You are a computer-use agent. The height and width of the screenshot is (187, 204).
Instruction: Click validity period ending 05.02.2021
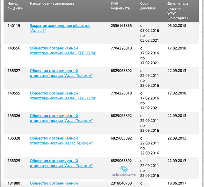click(x=149, y=33)
